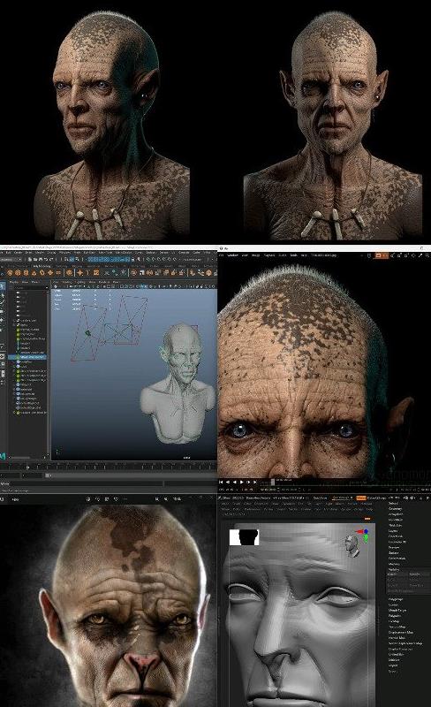Viewport: 431px width, 707px height.
Task: Create a polygon torus from Maya shelf
Action: tap(42, 272)
